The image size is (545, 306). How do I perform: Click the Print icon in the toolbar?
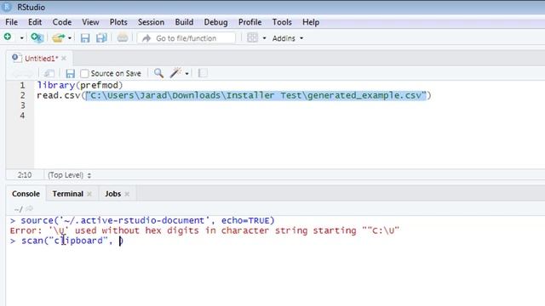[123, 37]
